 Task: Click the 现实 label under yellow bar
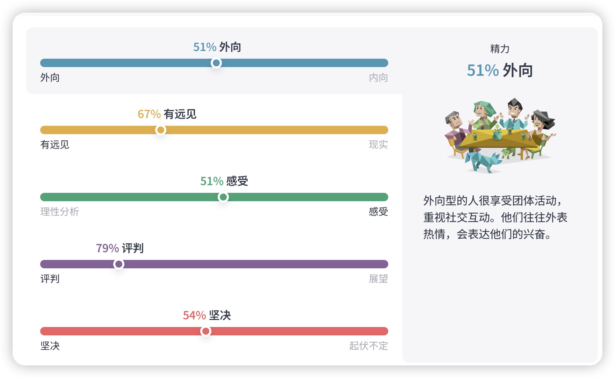pyautogui.click(x=378, y=145)
